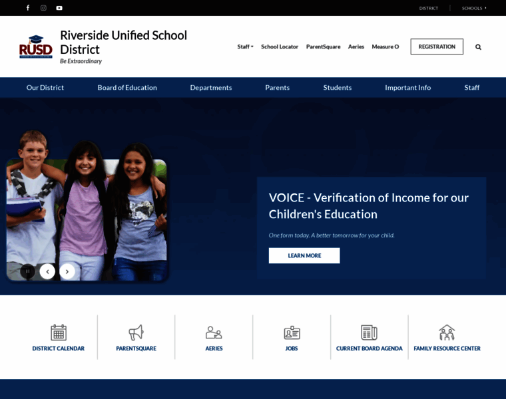The height and width of the screenshot is (399, 506).
Task: Click the District Calendar text label
Action: 59,348
